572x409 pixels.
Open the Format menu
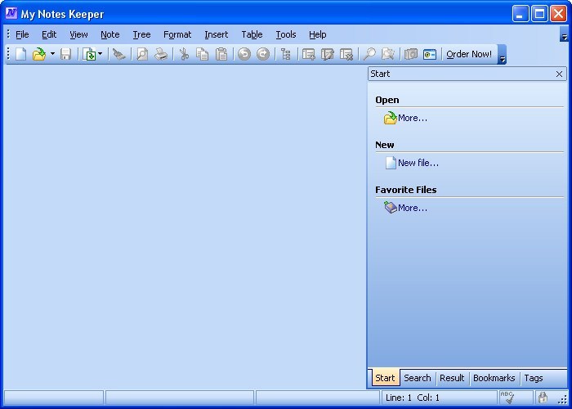tap(177, 34)
